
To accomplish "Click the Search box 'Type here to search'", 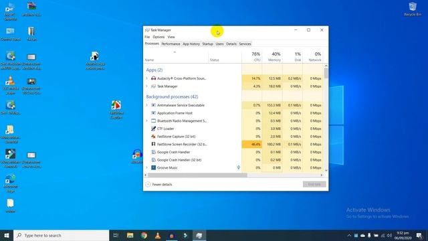I will click(61, 235).
